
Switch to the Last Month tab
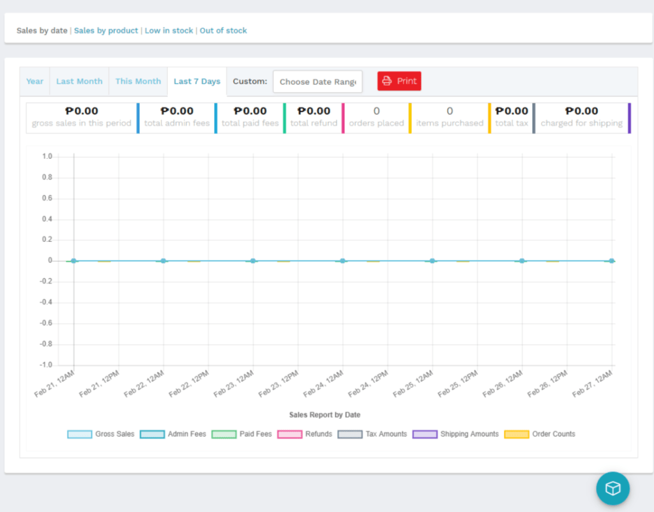point(79,82)
